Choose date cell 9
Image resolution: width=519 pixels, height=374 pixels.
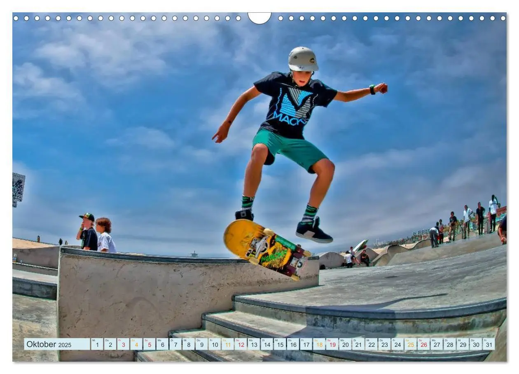coord(201,344)
